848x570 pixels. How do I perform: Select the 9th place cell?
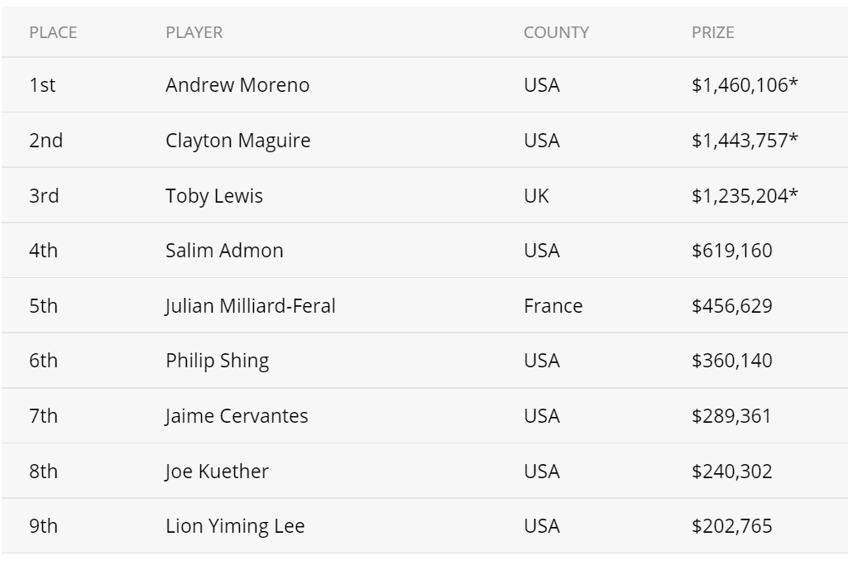click(43, 526)
